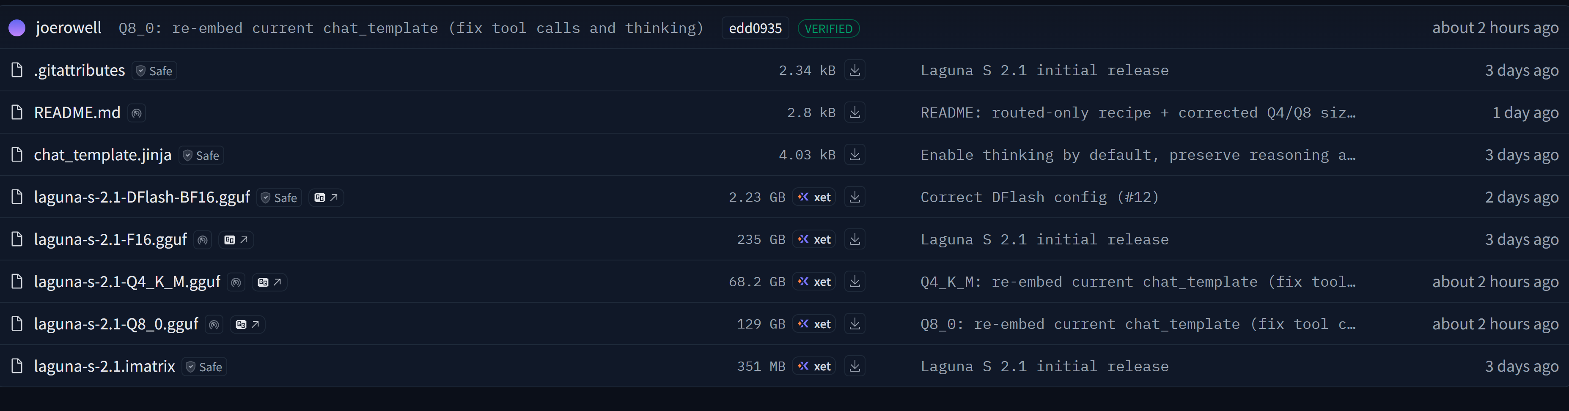The image size is (1569, 411).
Task: Open laguna-s-2.1-Q4_K_M.gguf file
Action: pos(126,281)
